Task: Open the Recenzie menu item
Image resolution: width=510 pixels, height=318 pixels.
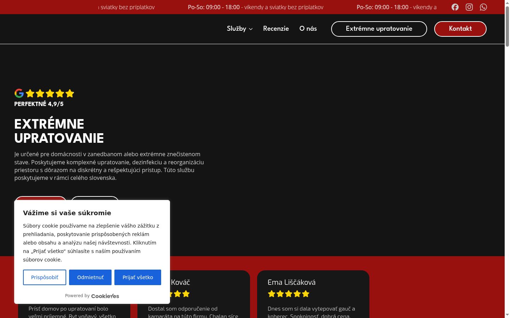Action: [276, 29]
